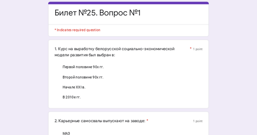
Task: Click question 2 text 'Карьерные самосвалы'
Action: pos(100,121)
